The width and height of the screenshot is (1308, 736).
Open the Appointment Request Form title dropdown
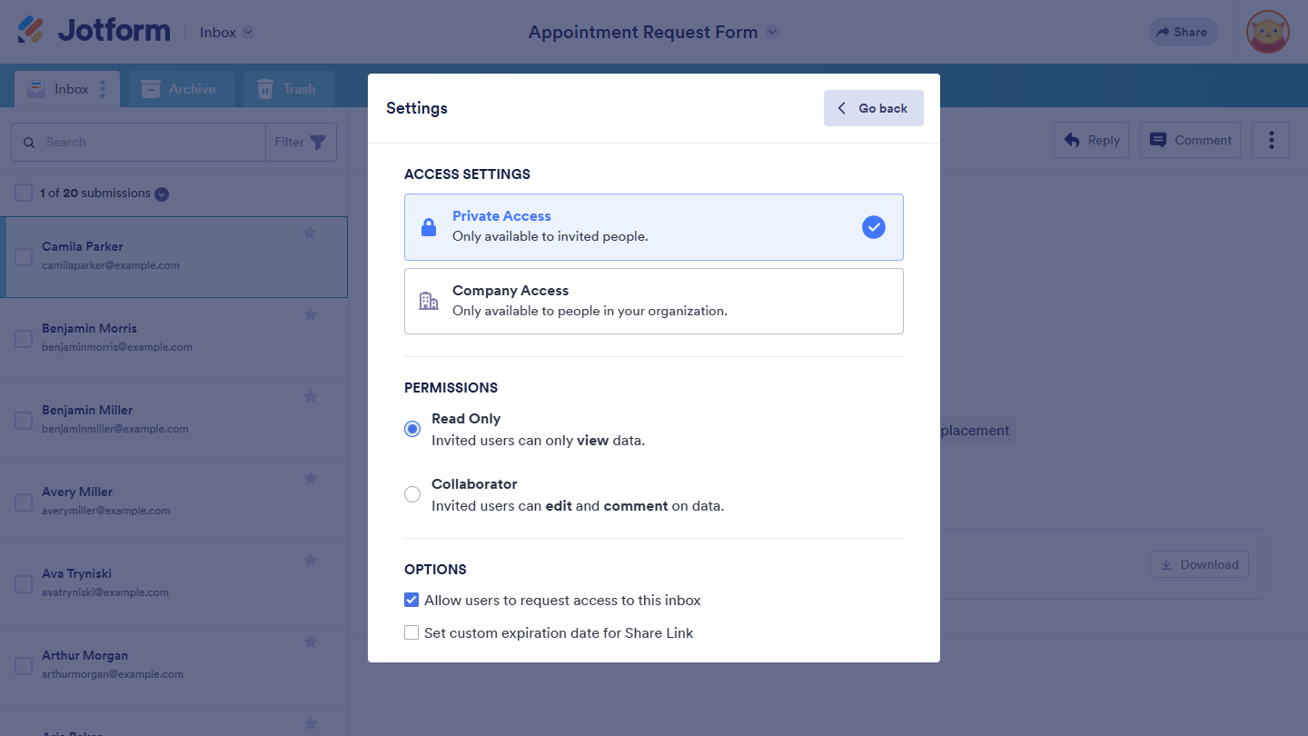coord(772,33)
